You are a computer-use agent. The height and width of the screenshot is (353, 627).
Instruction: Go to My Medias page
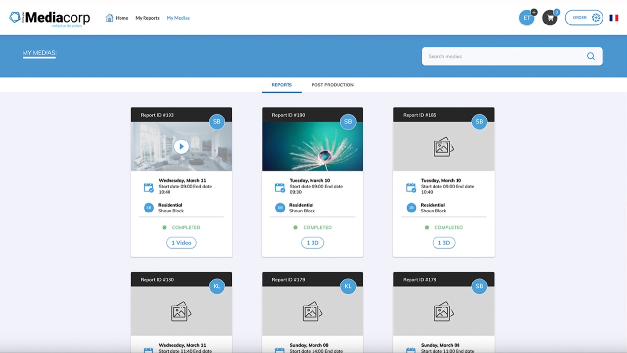(x=178, y=18)
